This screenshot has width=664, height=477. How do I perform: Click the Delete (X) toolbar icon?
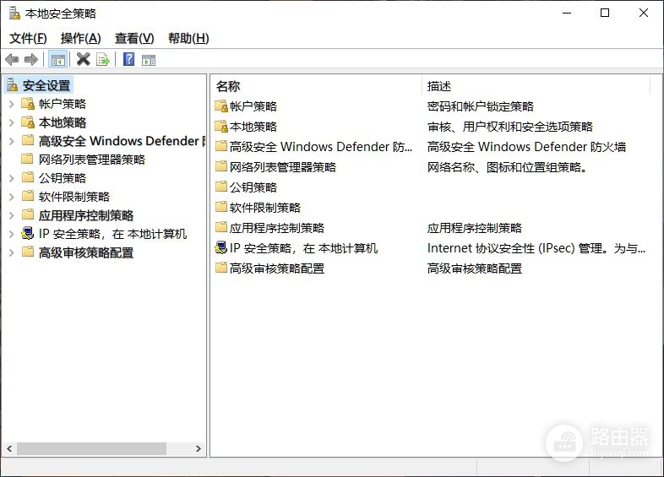84,59
